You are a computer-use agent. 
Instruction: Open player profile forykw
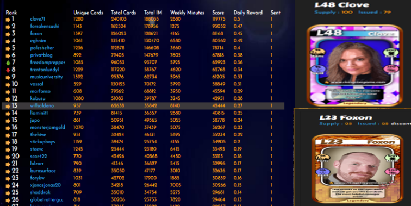pos(37,178)
